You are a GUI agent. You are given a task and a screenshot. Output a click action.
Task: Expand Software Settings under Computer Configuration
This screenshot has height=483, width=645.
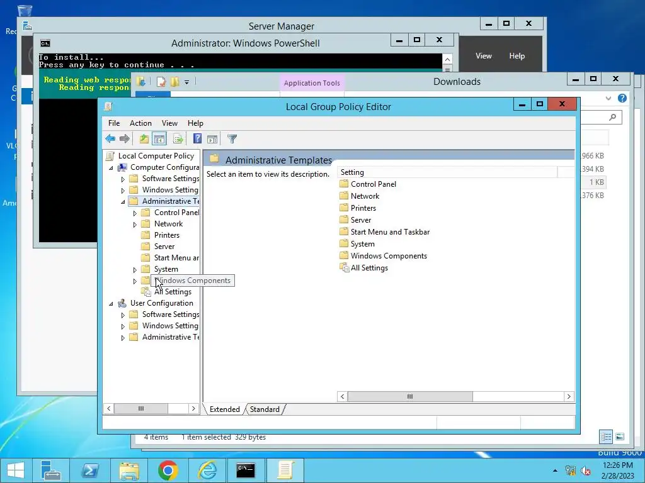[x=123, y=179]
